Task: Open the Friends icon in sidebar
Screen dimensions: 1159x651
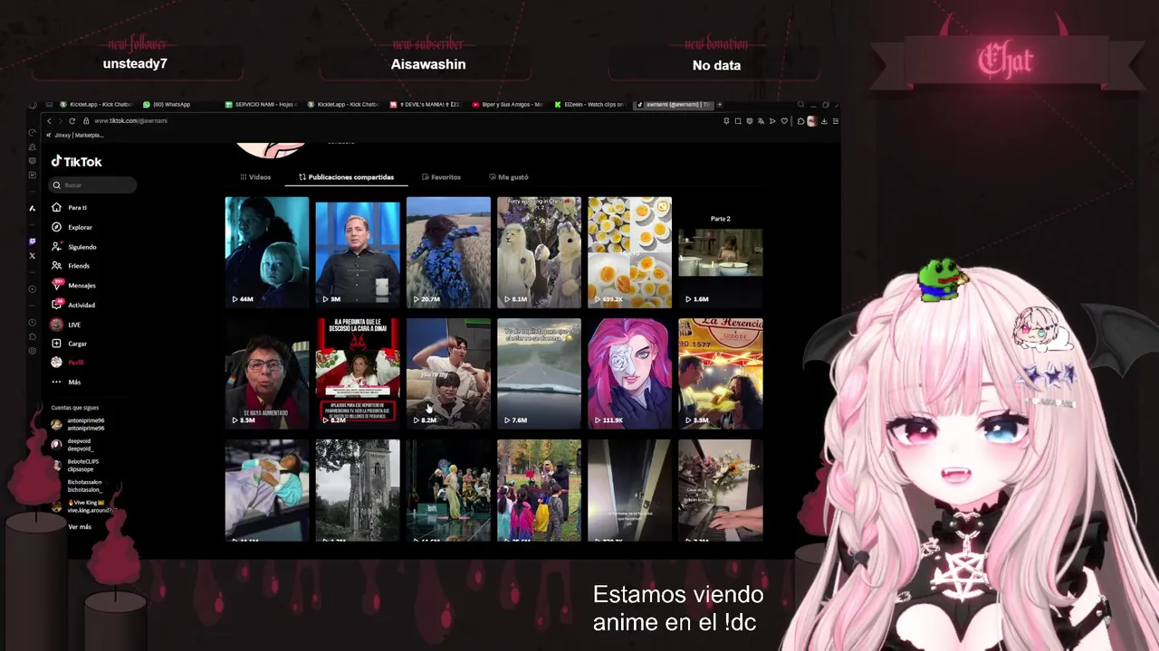Action: (57, 266)
